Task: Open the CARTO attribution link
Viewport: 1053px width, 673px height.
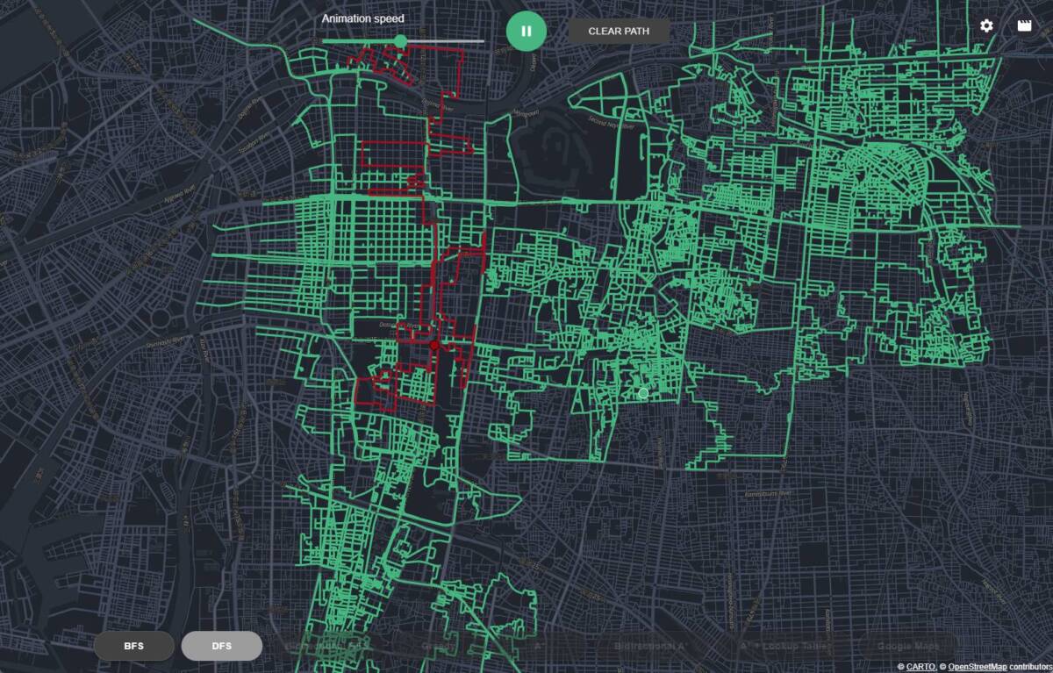Action: point(920,667)
